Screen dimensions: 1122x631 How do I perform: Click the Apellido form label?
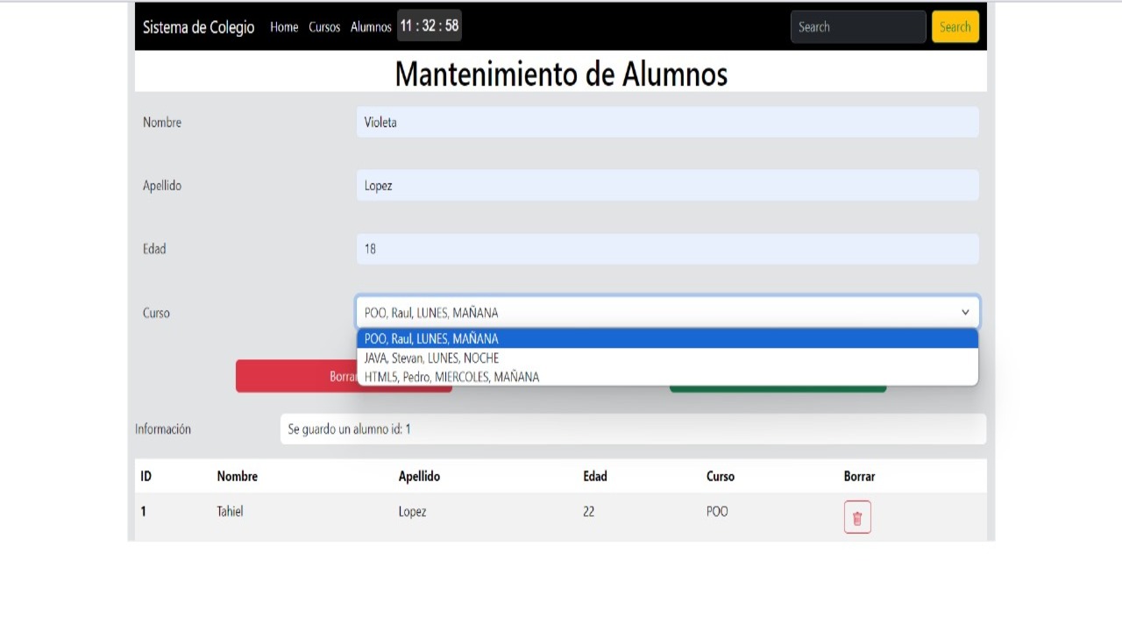(162, 185)
